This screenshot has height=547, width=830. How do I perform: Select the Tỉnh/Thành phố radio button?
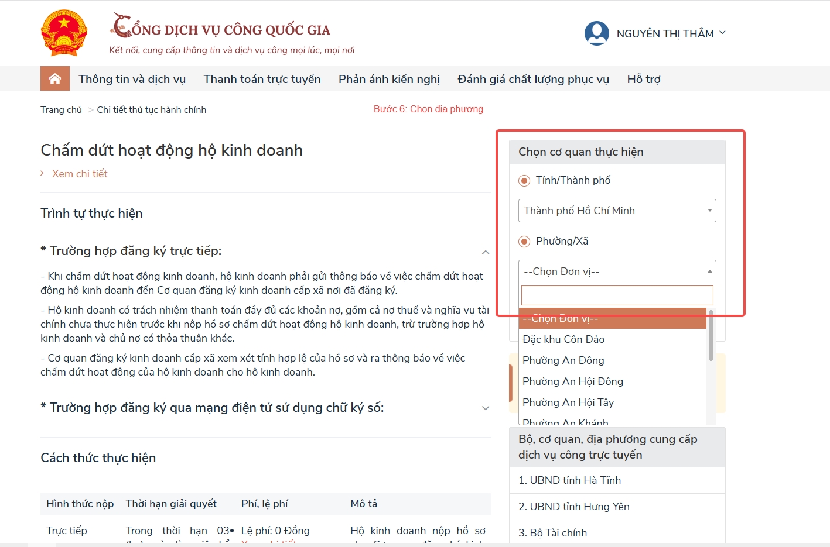[x=524, y=181]
